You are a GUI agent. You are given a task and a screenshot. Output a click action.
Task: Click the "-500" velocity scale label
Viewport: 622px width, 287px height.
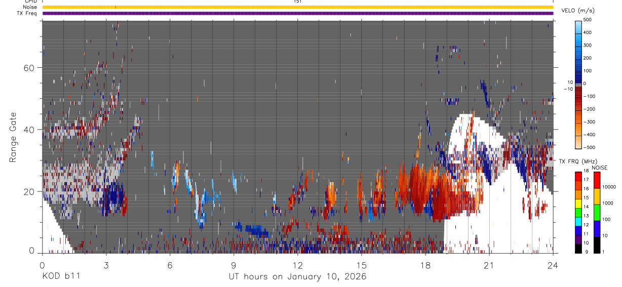coord(589,147)
